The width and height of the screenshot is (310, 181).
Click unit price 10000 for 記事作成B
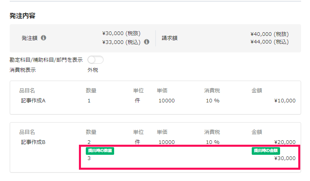[x=167, y=142]
